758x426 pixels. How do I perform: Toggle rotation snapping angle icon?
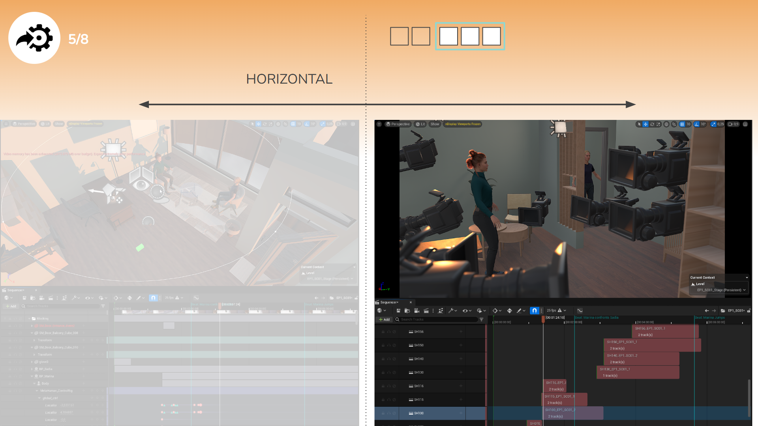(x=697, y=124)
